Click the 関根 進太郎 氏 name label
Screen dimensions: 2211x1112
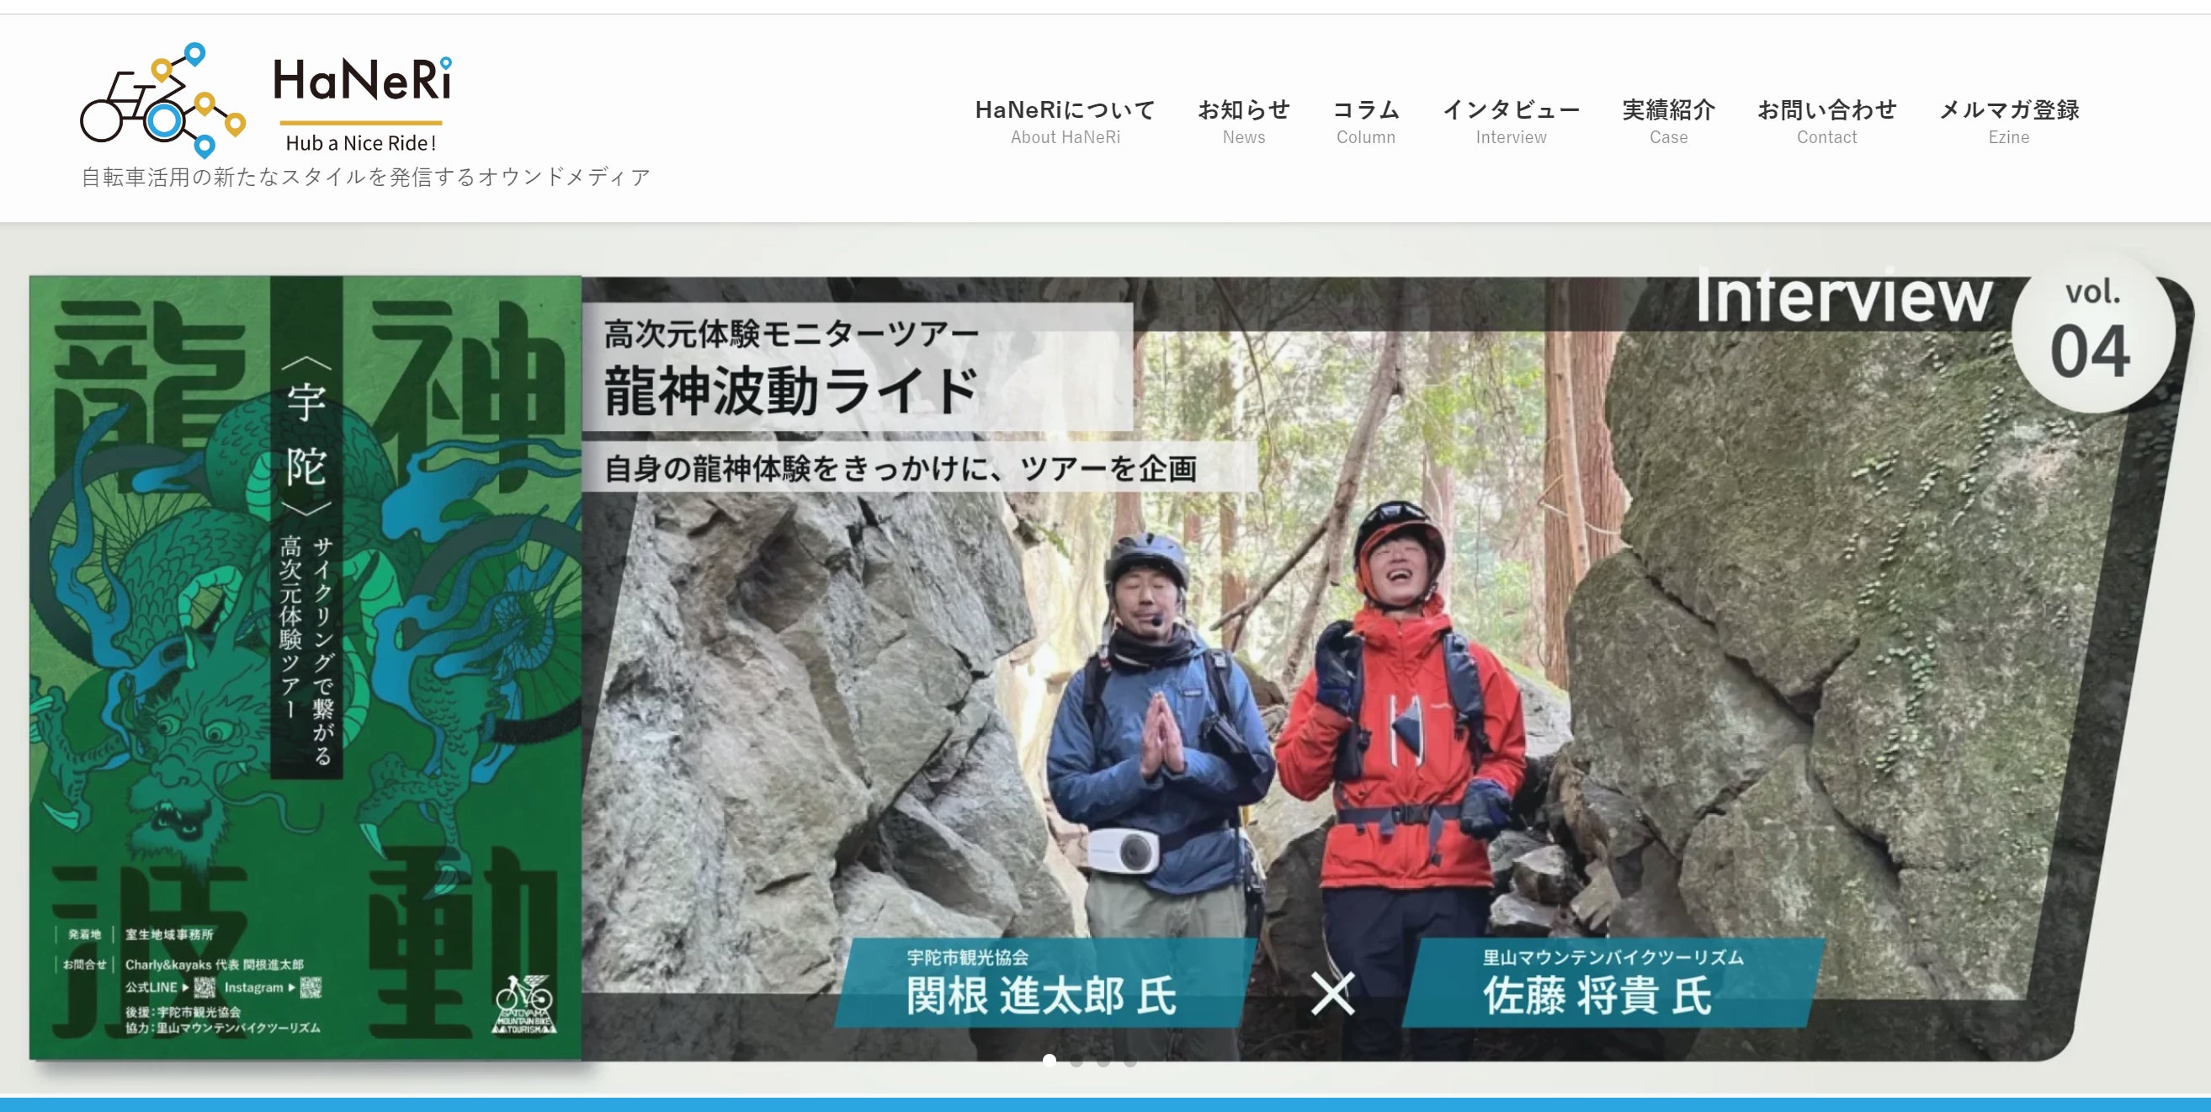(x=1040, y=996)
